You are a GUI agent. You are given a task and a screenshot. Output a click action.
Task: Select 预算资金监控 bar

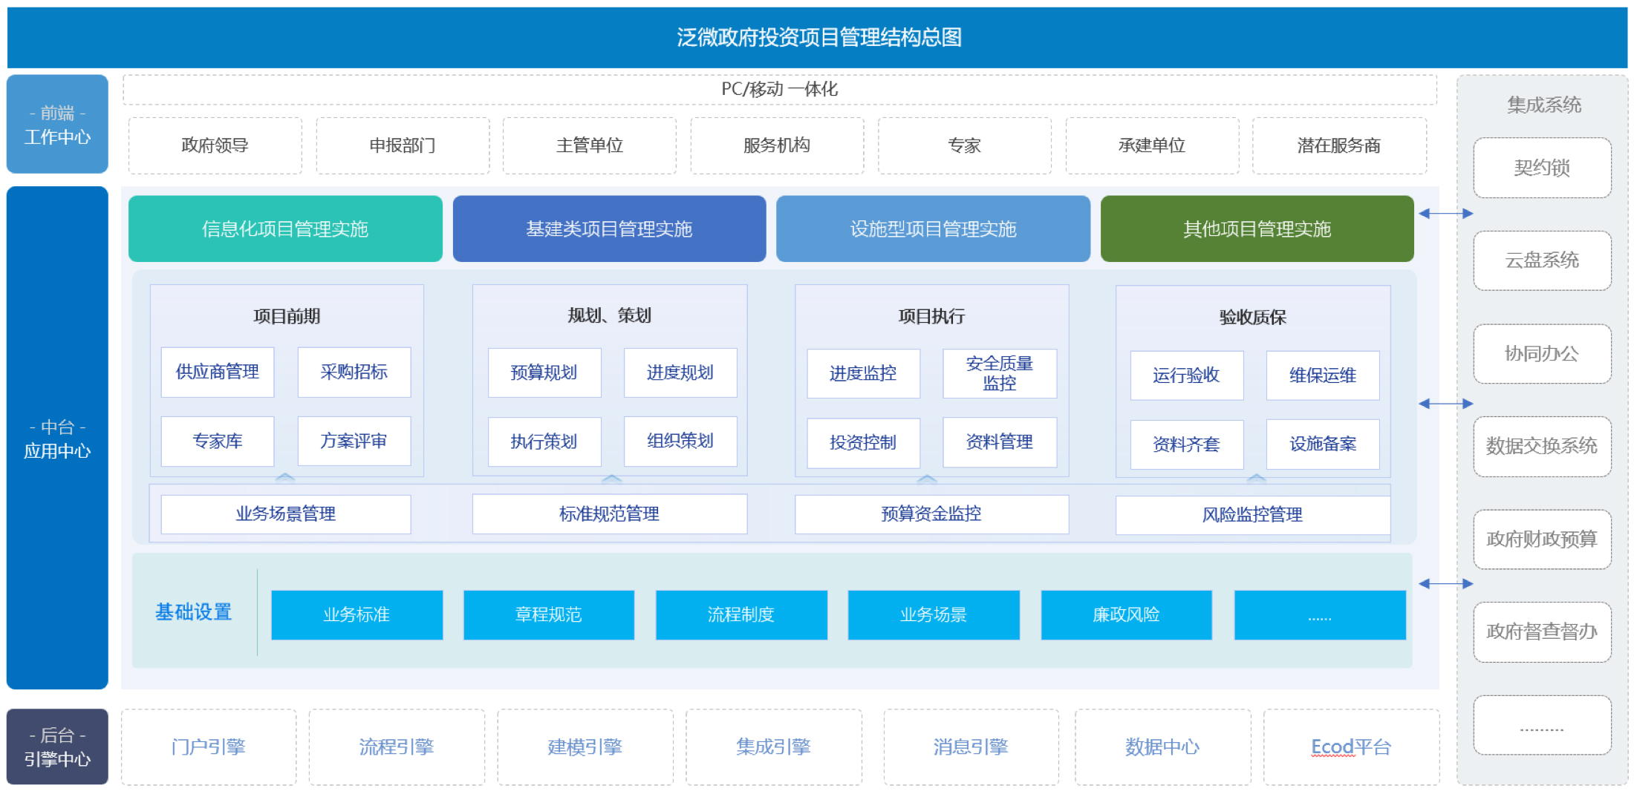click(931, 514)
